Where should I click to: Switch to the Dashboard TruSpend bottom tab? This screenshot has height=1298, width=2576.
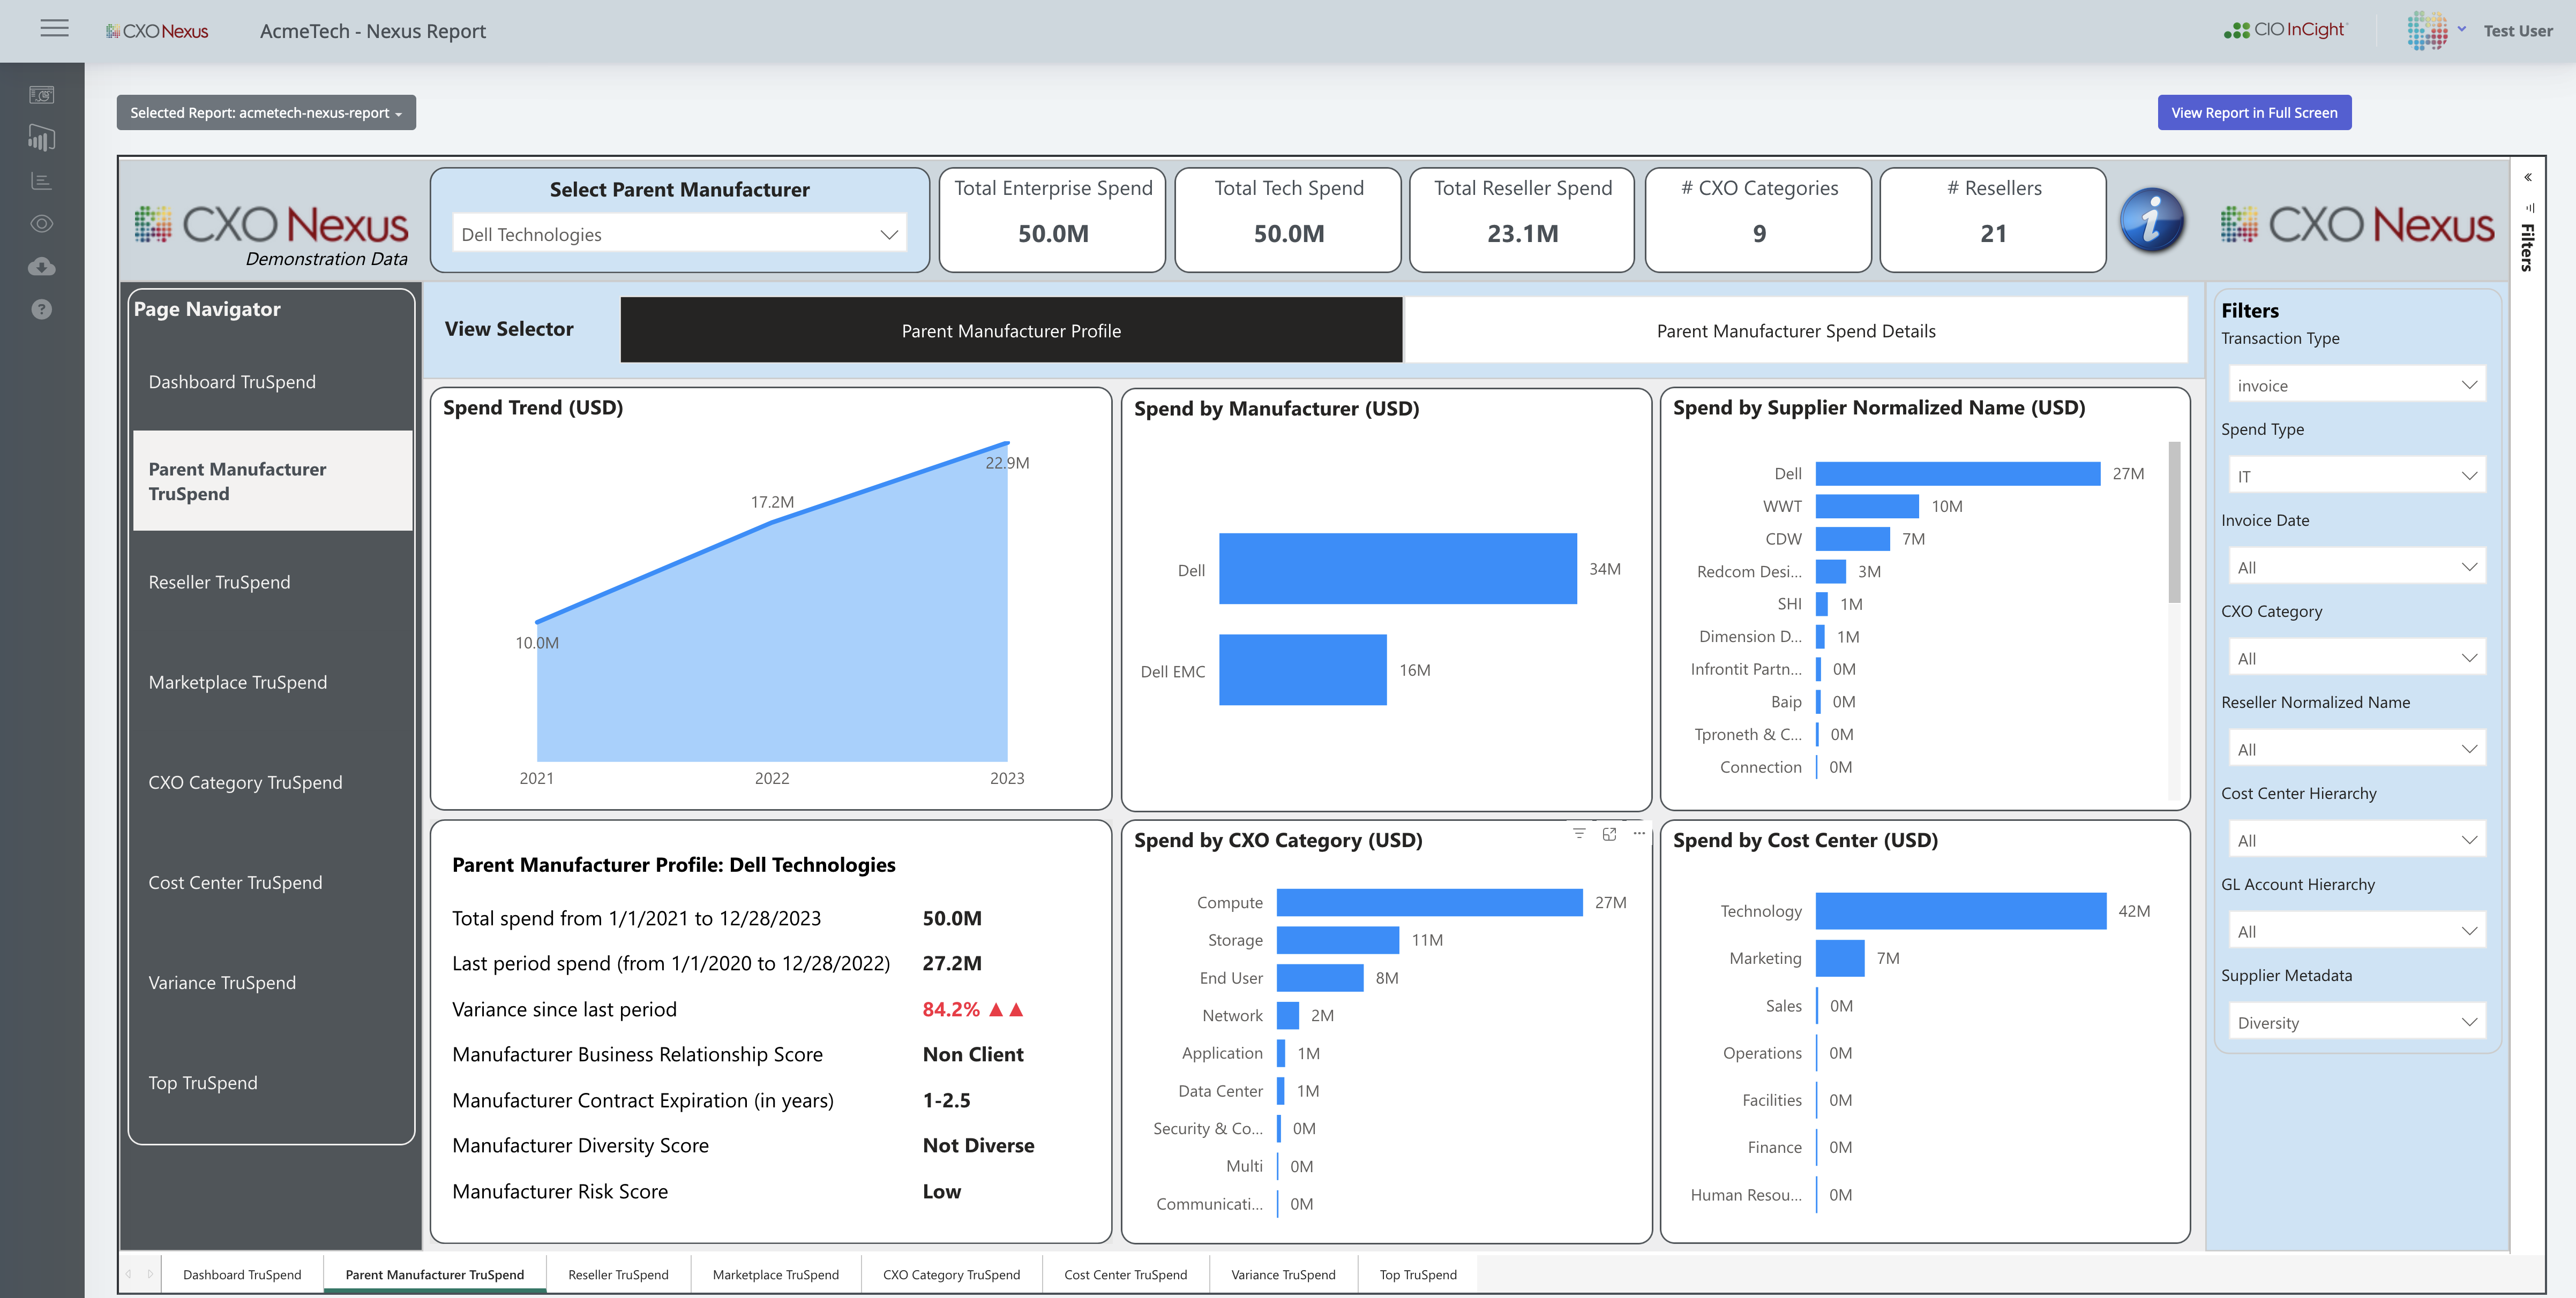pos(242,1274)
